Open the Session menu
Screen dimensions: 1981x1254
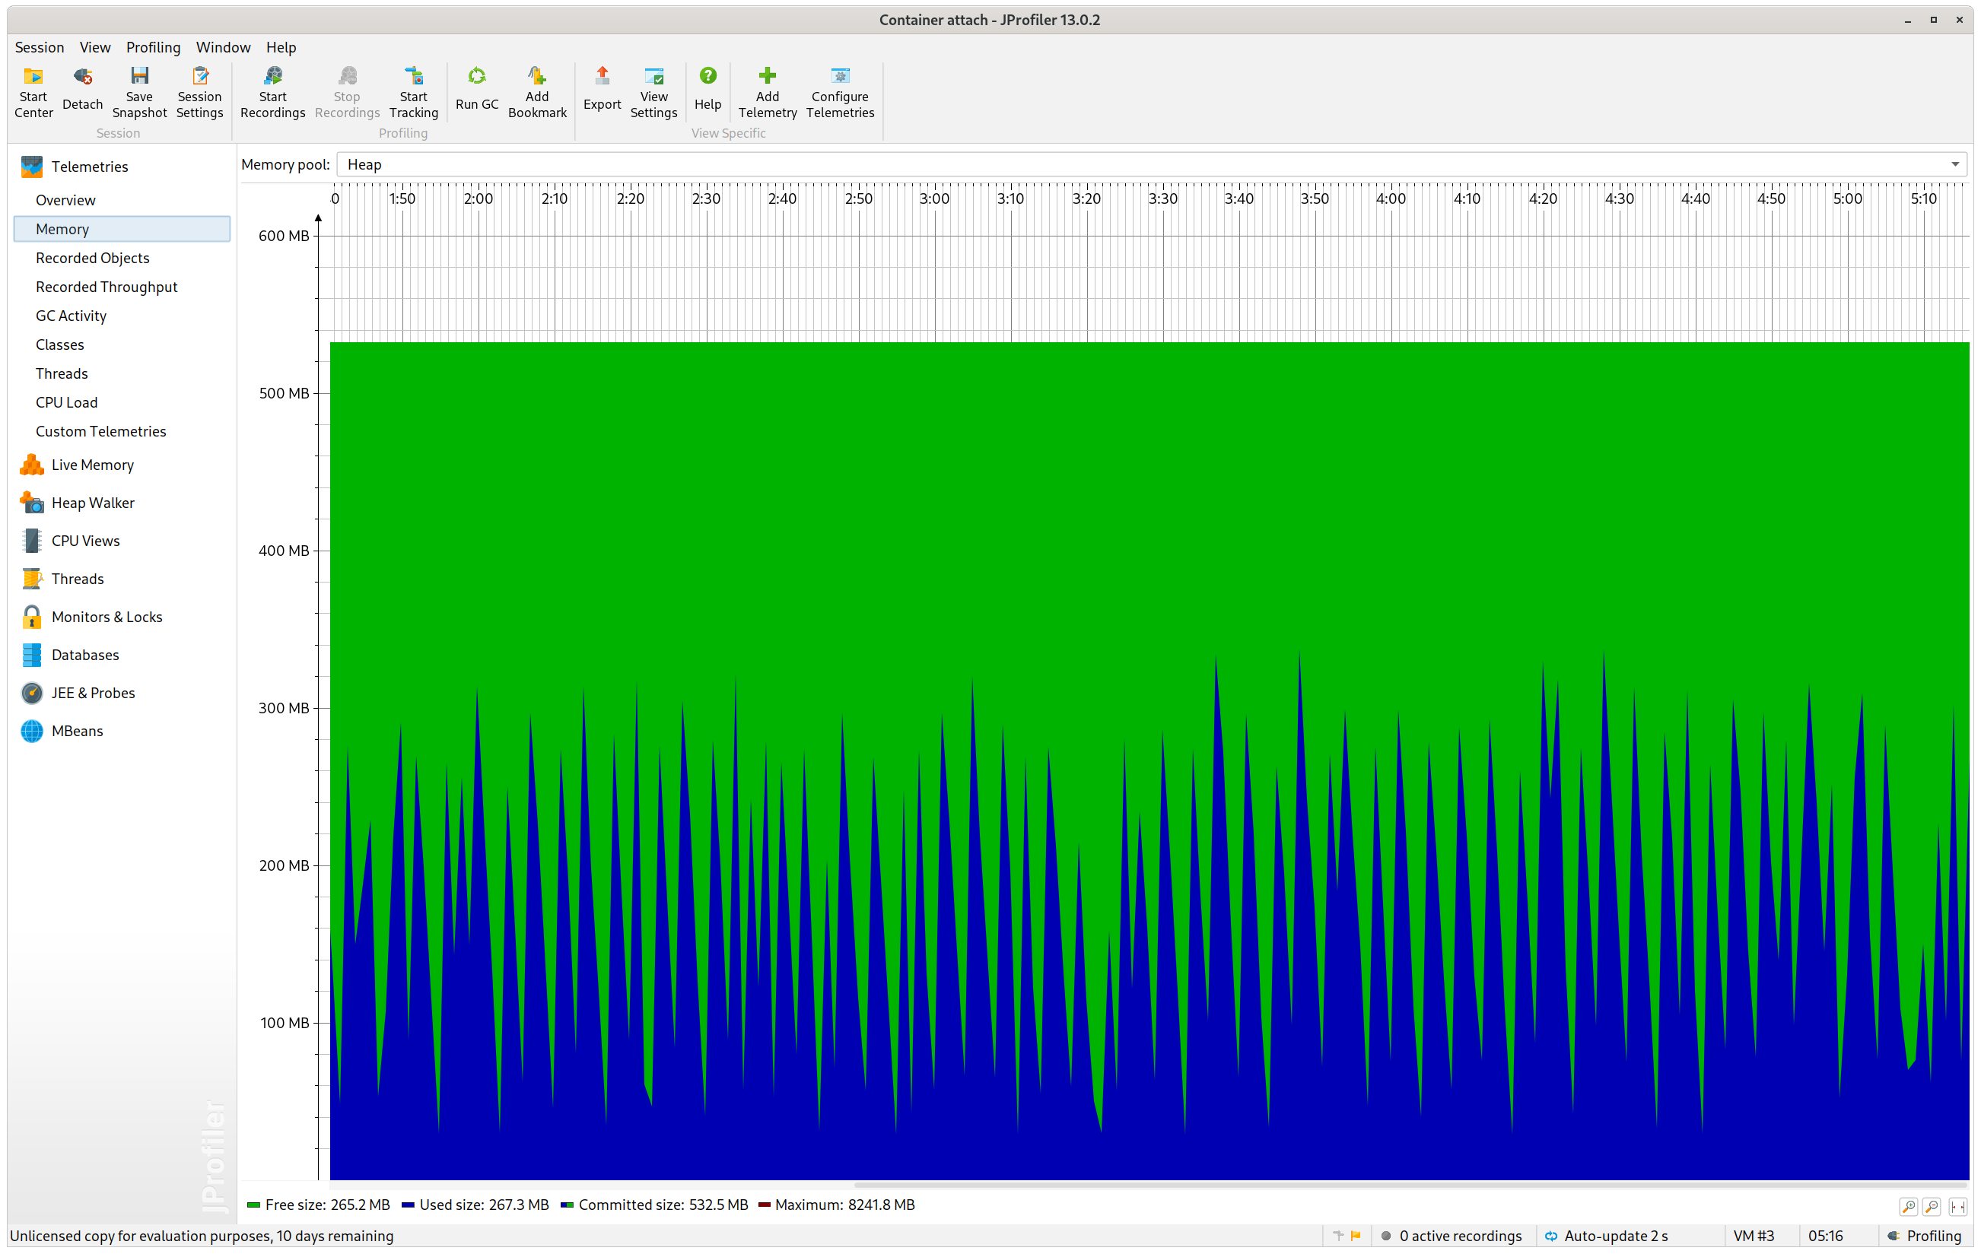coord(39,48)
